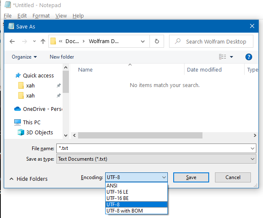Image resolution: width=263 pixels, height=218 pixels.
Task: Choose UTF-16 LE encoding
Action: pyautogui.click(x=137, y=192)
